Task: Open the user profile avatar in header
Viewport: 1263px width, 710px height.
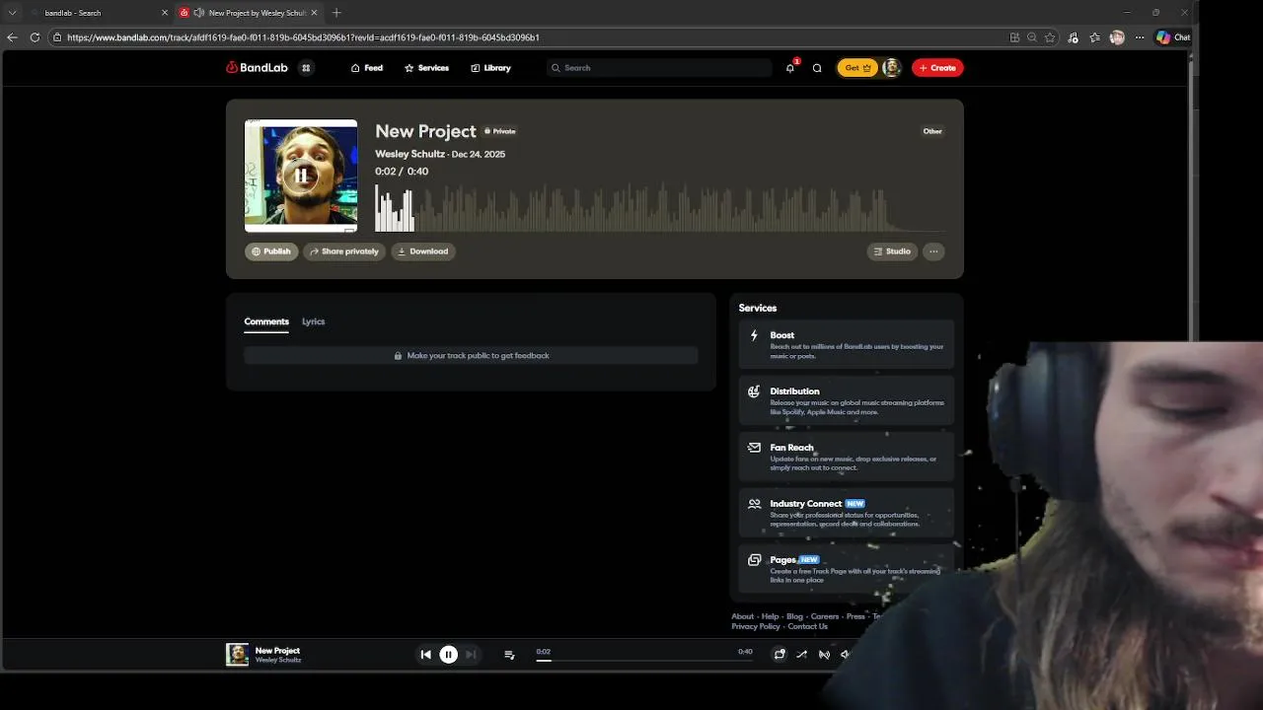Action: (891, 68)
